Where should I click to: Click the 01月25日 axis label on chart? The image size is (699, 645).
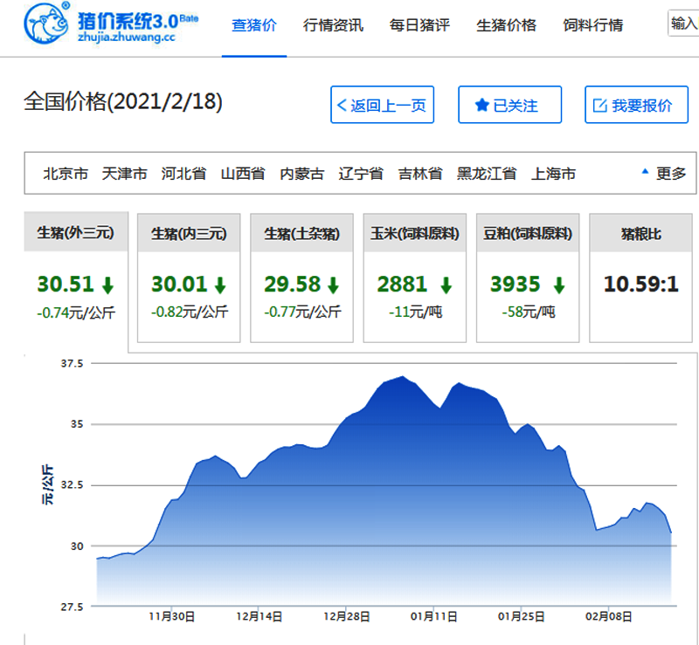(x=521, y=616)
